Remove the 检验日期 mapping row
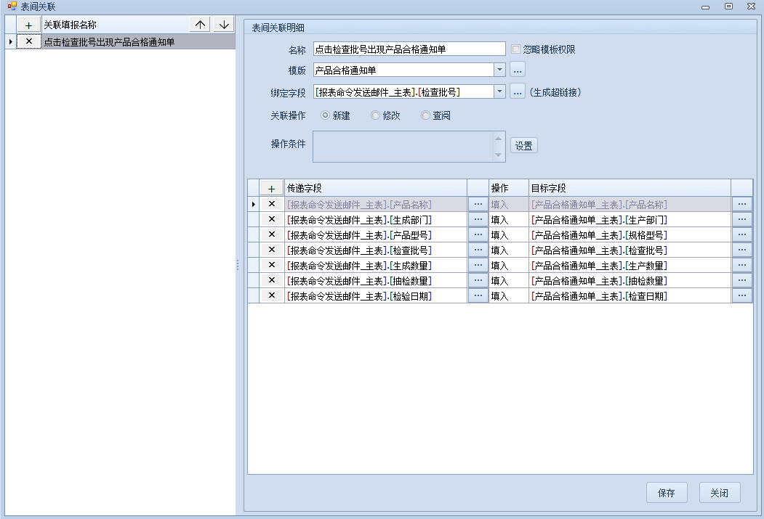 click(x=271, y=295)
